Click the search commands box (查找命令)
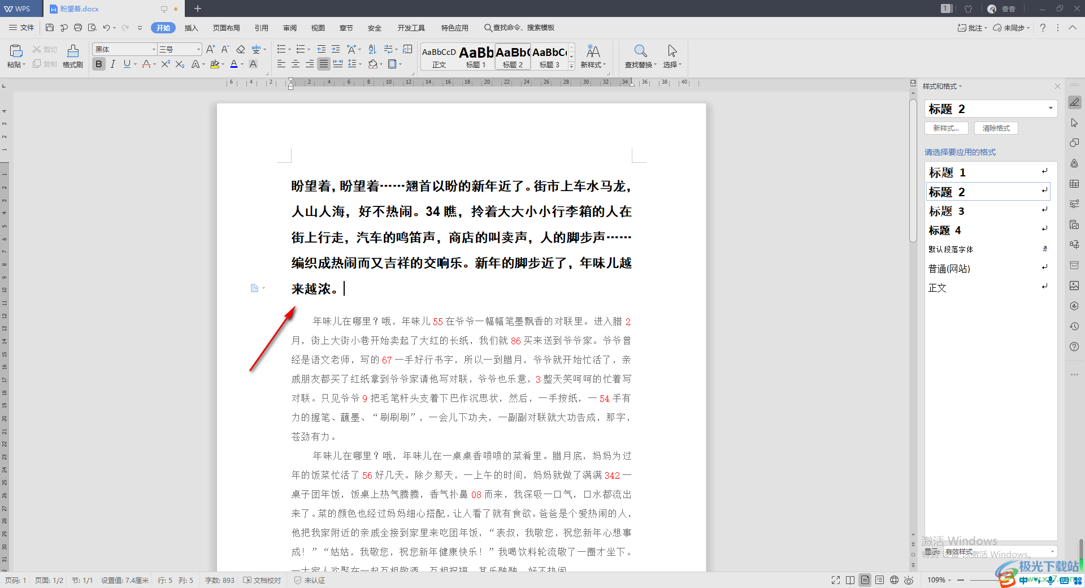The width and height of the screenshot is (1085, 588). pyautogui.click(x=519, y=28)
